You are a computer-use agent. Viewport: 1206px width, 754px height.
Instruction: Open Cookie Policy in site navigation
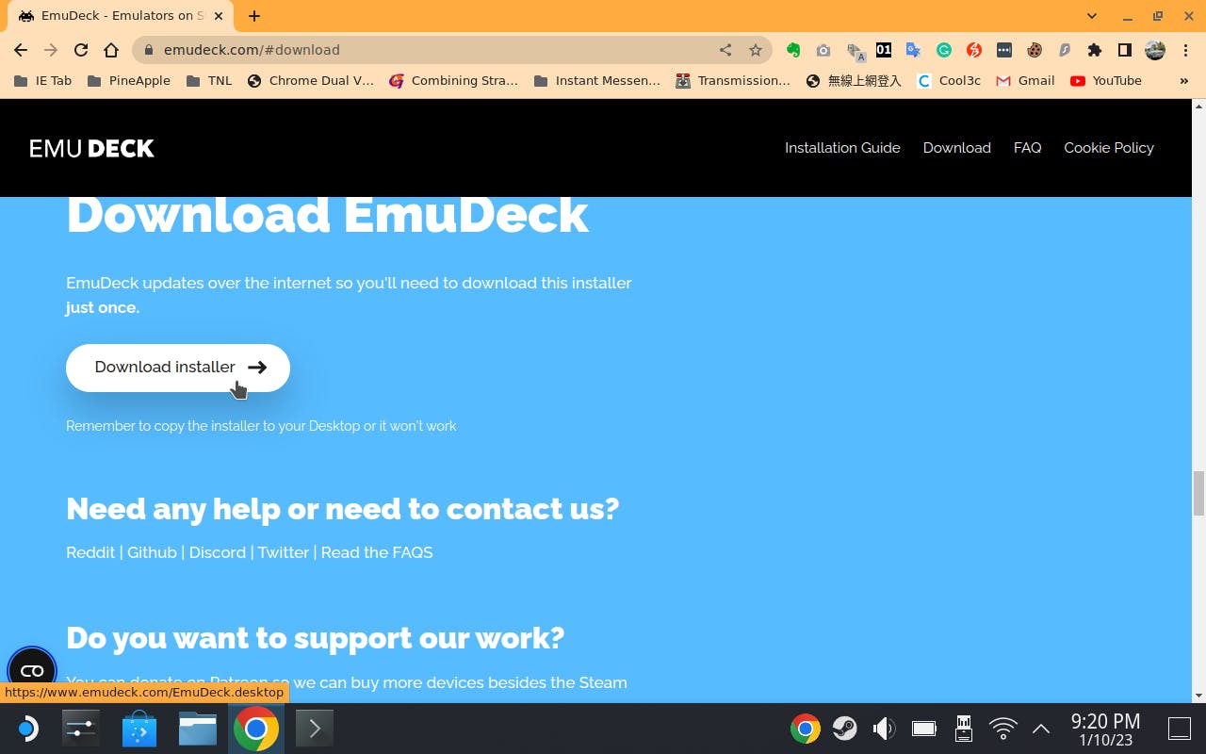(x=1109, y=148)
